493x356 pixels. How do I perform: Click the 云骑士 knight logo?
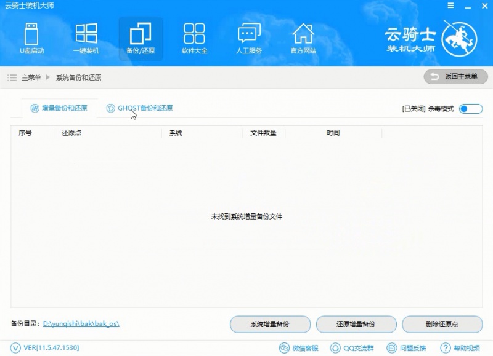459,39
